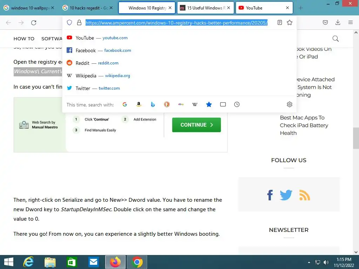Open the downloads arrow icon
This screenshot has width=359, height=269.
coord(338,22)
